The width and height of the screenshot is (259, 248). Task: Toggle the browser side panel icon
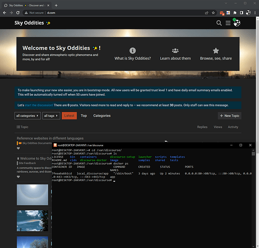tap(242, 13)
